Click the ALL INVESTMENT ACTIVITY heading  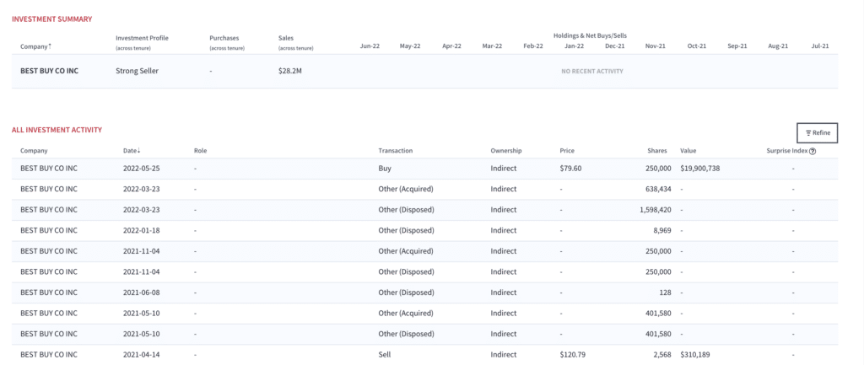[57, 130]
